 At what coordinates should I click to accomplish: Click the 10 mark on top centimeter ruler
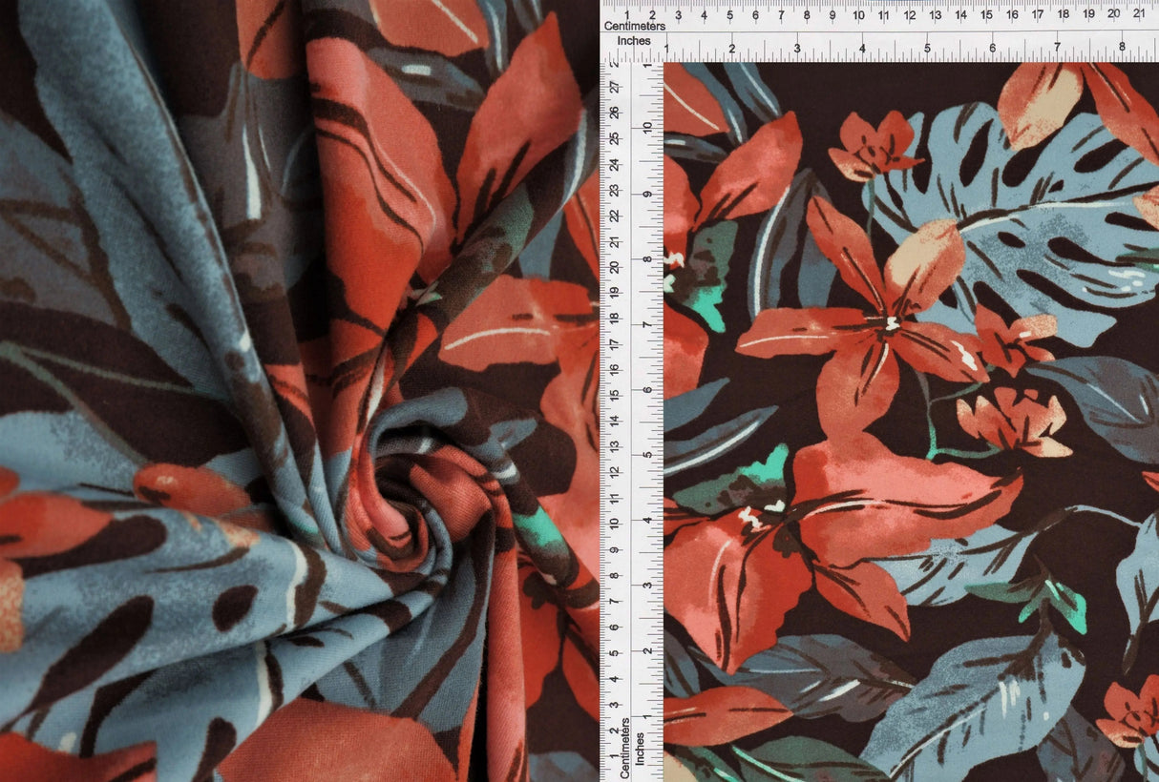point(859,15)
